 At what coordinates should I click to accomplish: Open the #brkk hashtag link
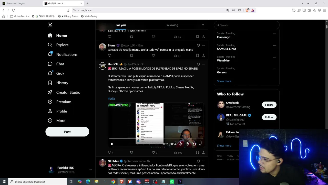click(111, 99)
